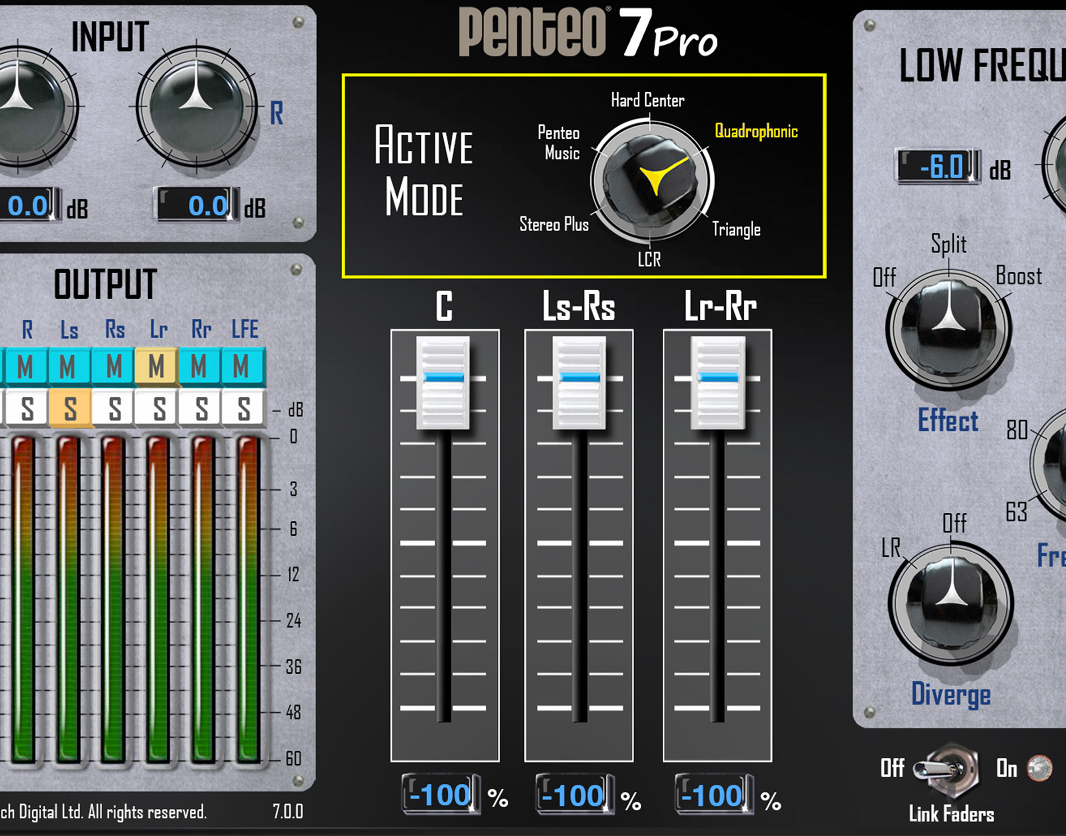Select Triangle mode
Viewport: 1066px width, 836px height.
736,230
